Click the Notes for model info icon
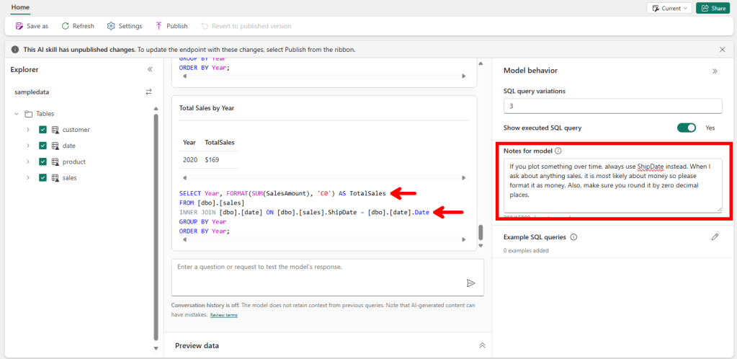Viewport: 737px width, 359px height. pyautogui.click(x=559, y=151)
